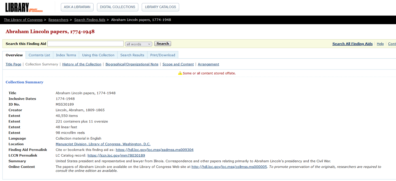Click the red Abraham Lincoln papers page title
396x181 pixels.
50,31
